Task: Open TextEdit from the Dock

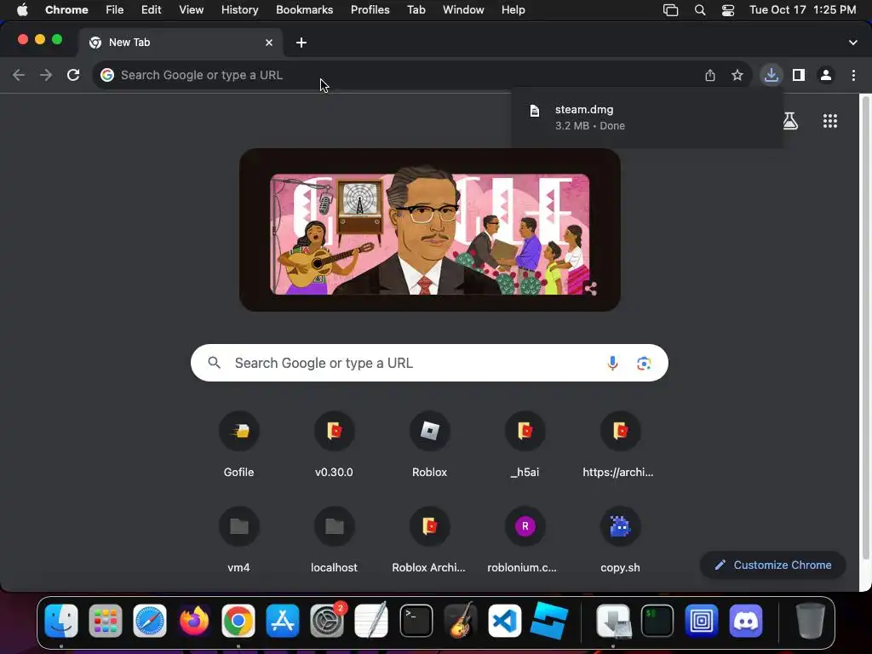Action: point(371,621)
